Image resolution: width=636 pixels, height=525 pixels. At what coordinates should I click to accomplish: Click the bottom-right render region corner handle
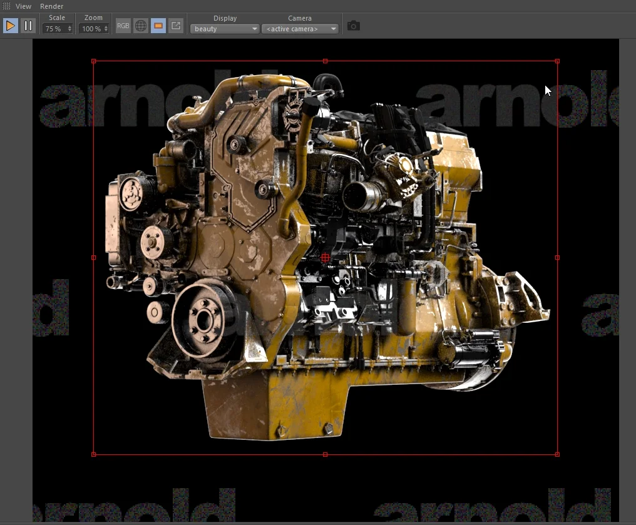pos(557,454)
